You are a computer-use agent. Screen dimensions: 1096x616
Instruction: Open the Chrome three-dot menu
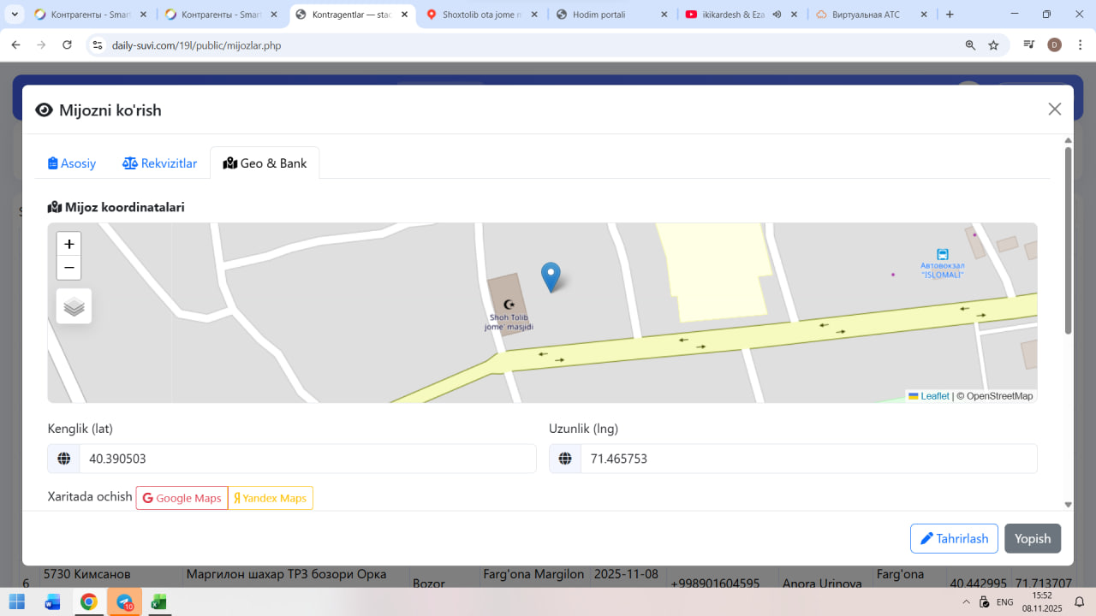click(1079, 45)
